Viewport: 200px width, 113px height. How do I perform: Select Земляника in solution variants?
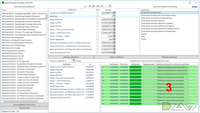(145, 10)
